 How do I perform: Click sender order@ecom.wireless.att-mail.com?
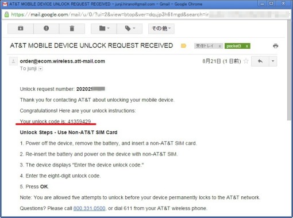63,61
